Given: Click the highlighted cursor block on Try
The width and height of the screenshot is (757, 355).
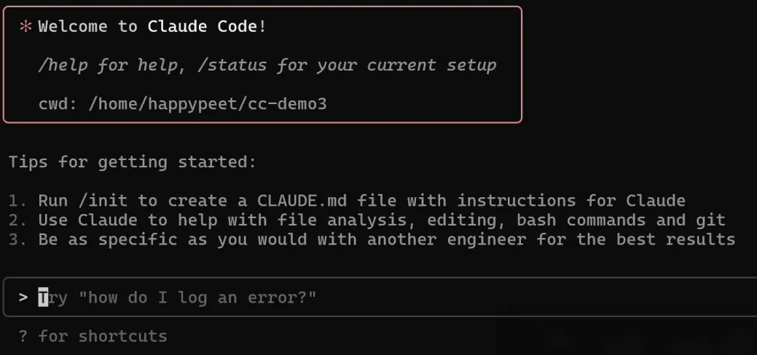Looking at the screenshot, I should coord(44,297).
